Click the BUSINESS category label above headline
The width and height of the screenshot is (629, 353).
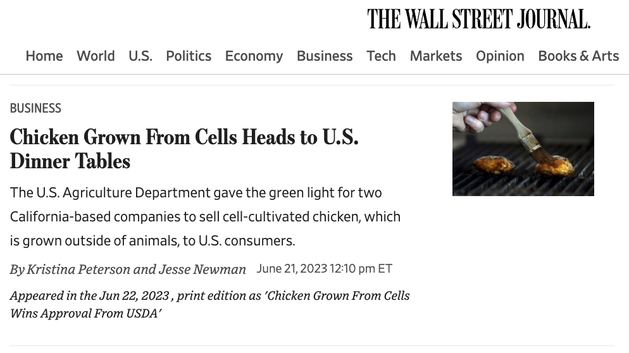click(35, 108)
